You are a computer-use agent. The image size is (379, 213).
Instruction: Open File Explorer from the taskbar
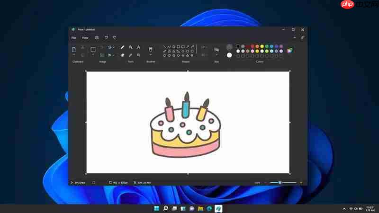pyautogui.click(x=200, y=208)
